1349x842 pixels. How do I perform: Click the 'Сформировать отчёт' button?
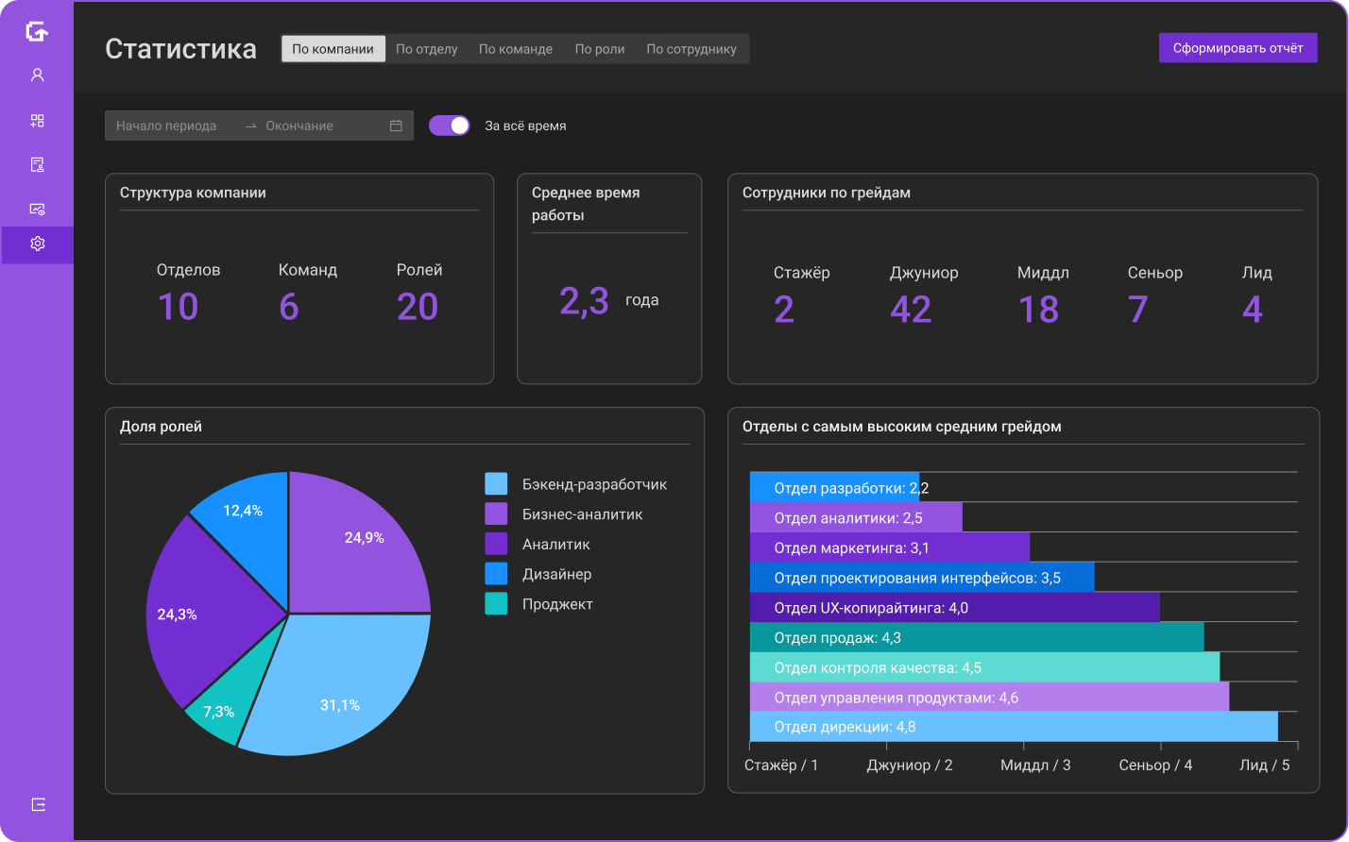coord(1238,48)
